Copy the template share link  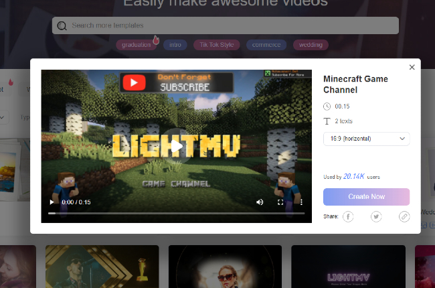(404, 216)
